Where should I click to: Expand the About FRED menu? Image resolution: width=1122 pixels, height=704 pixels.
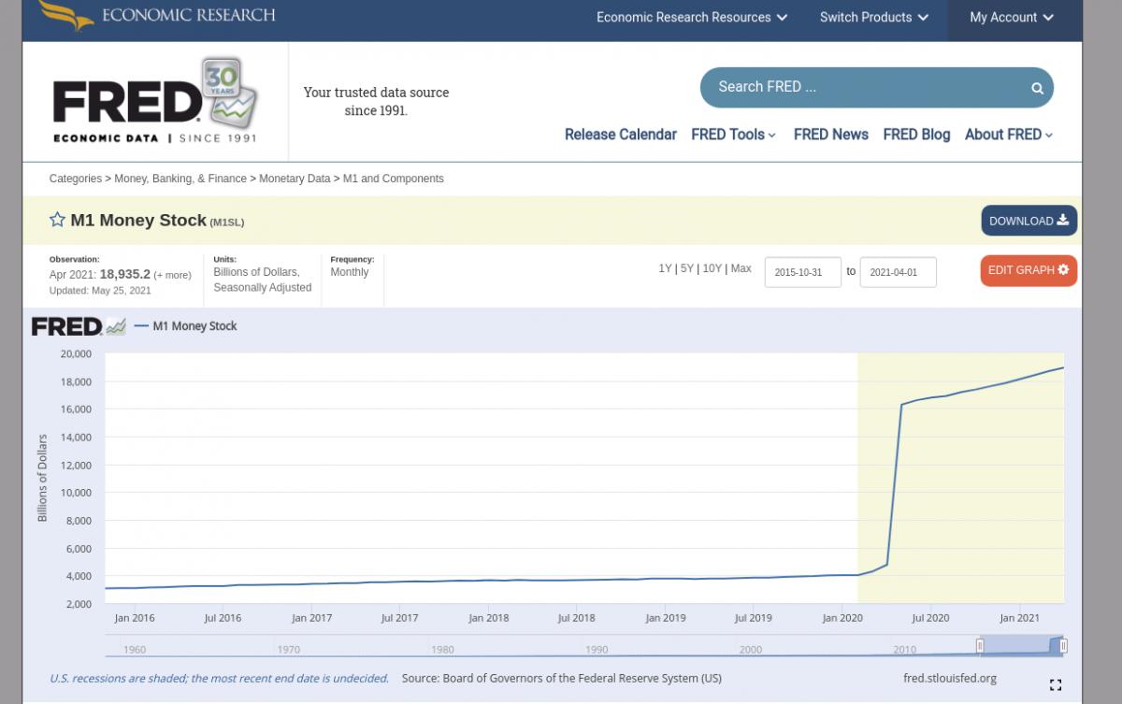point(1009,135)
